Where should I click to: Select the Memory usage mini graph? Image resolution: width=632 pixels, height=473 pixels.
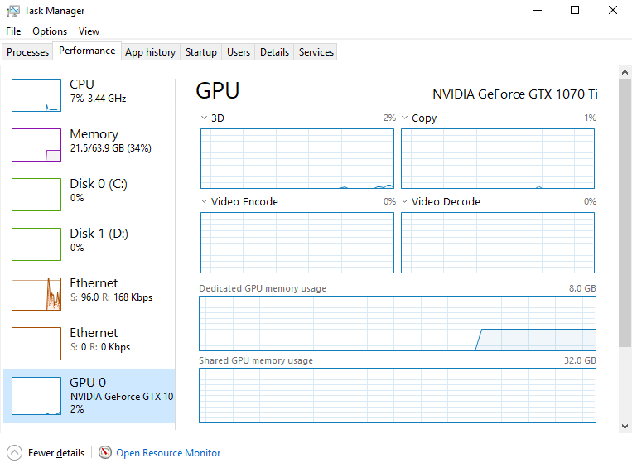coord(36,145)
